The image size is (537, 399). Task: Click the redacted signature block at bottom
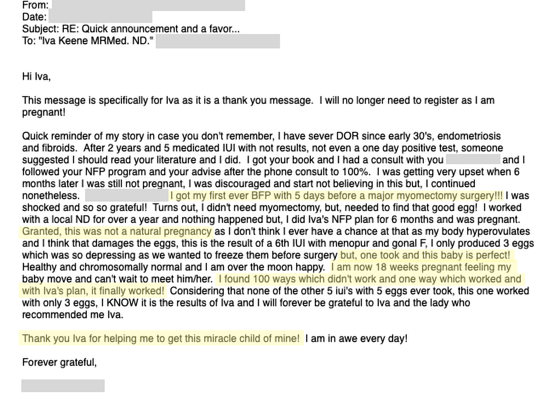point(63,386)
